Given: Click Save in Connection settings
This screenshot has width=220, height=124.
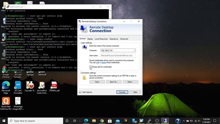Looking at the screenshot, I should coord(97,82).
